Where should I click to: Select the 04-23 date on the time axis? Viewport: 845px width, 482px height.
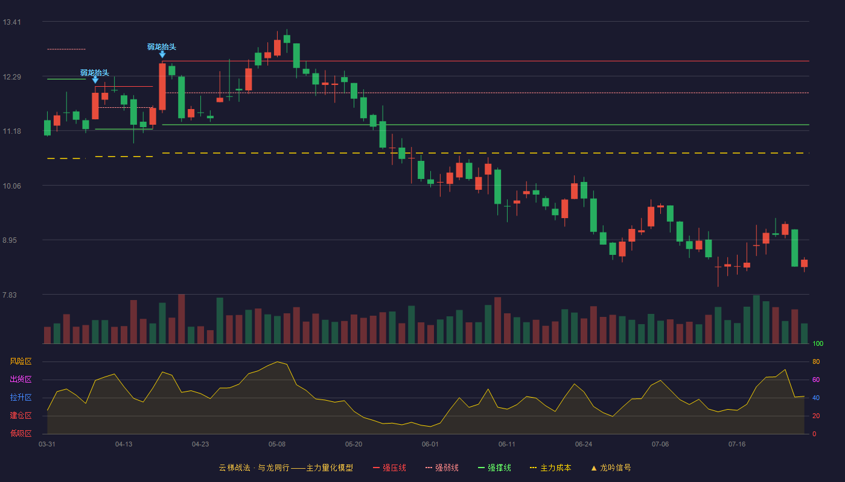click(x=200, y=444)
